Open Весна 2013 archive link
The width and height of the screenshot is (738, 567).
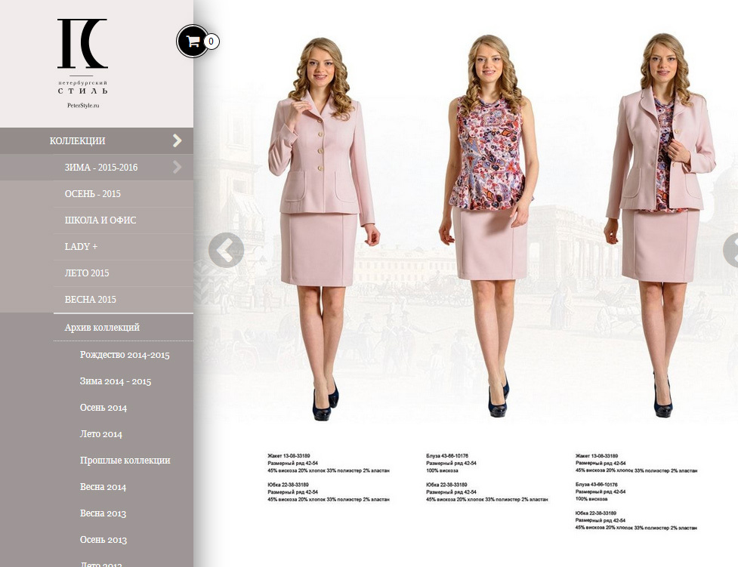click(x=103, y=513)
